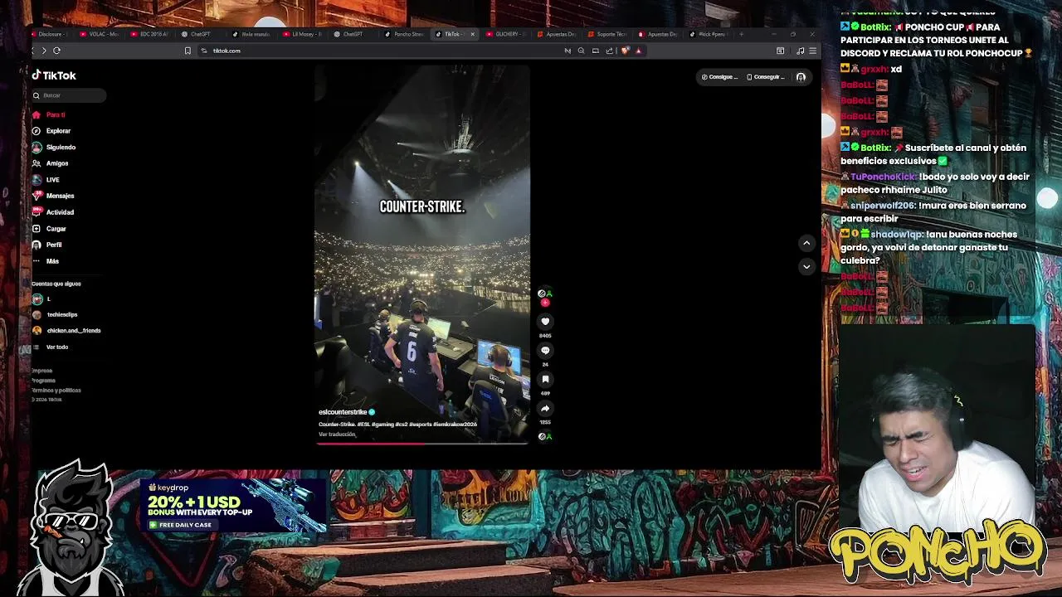
Task: Seek on the video progress bar
Action: pyautogui.click(x=422, y=444)
